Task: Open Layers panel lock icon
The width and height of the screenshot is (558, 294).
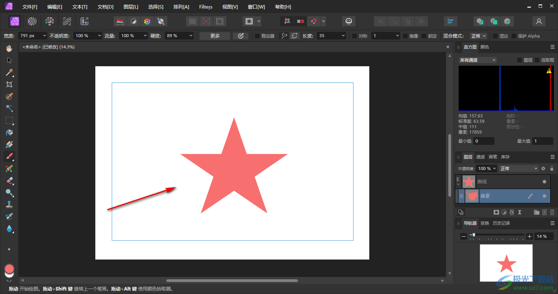Action: click(x=552, y=168)
